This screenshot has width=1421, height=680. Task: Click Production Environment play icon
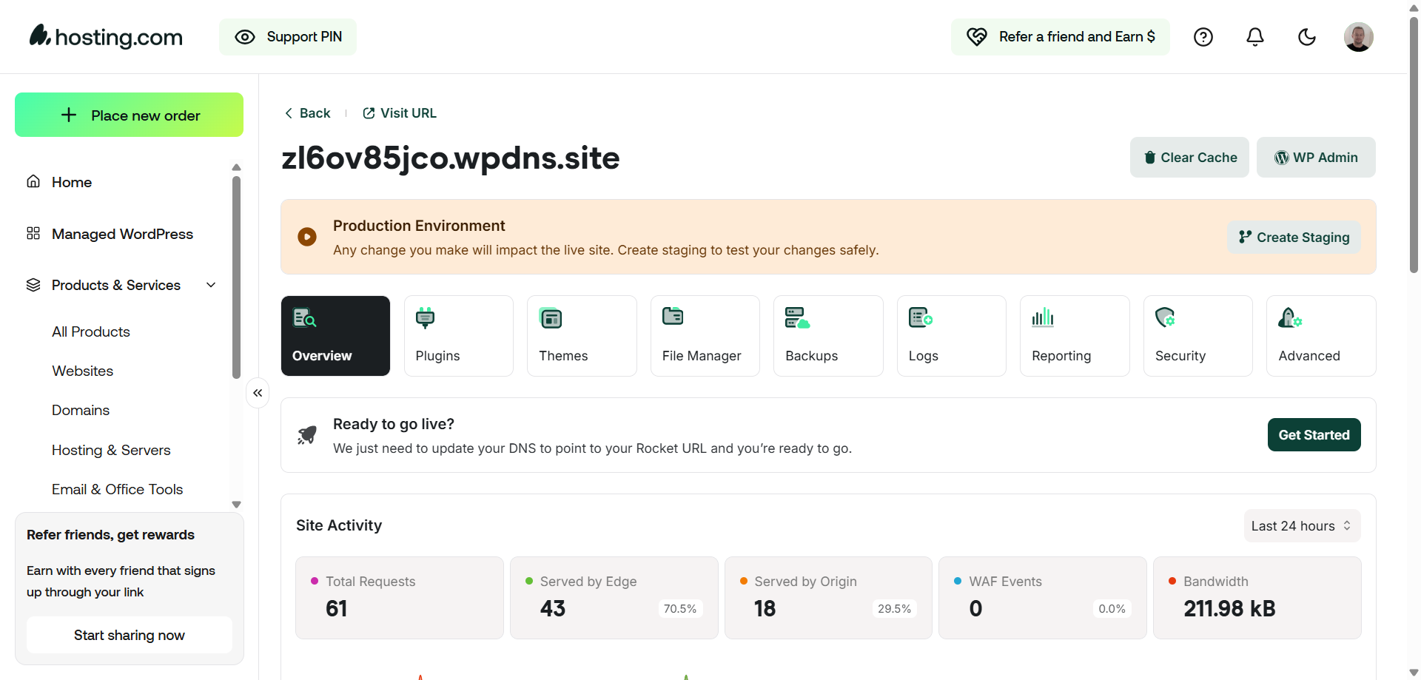point(307,237)
